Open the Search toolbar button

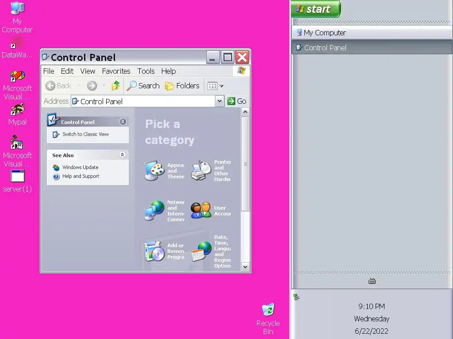[x=143, y=86]
